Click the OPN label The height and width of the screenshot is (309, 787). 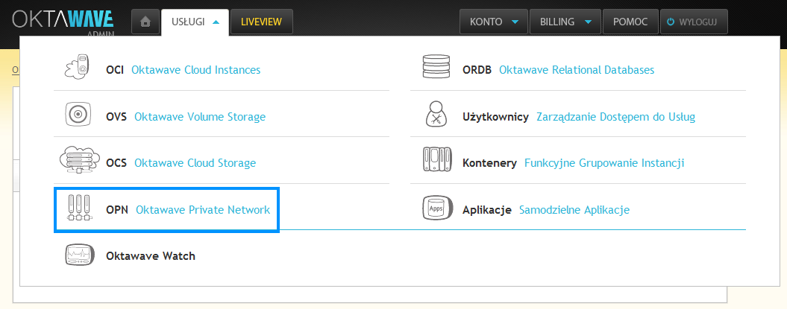117,210
